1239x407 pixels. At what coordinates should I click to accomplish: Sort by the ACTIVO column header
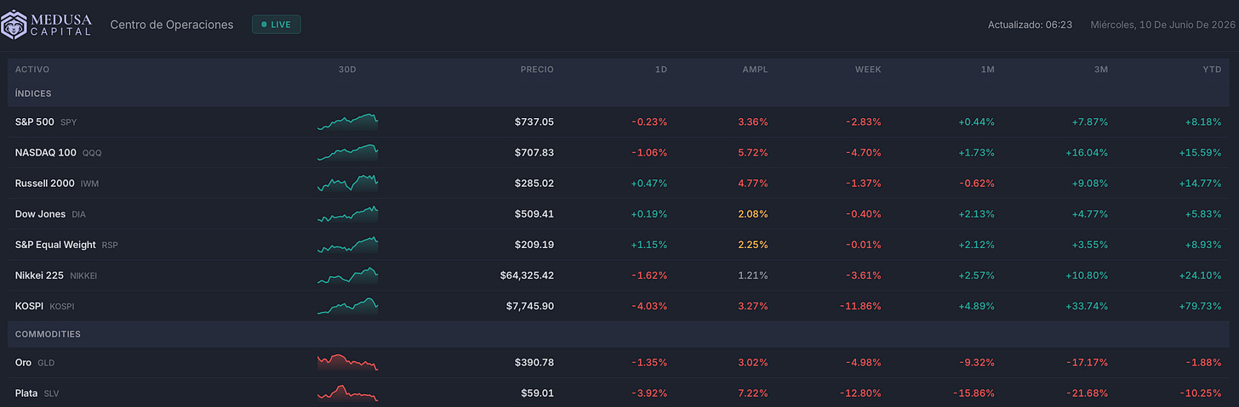tap(32, 70)
